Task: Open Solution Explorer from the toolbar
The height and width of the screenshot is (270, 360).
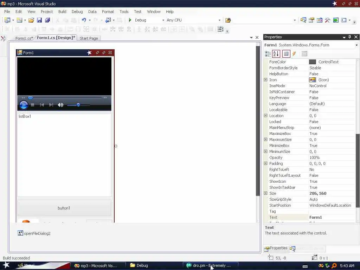Action: [x=303, y=20]
